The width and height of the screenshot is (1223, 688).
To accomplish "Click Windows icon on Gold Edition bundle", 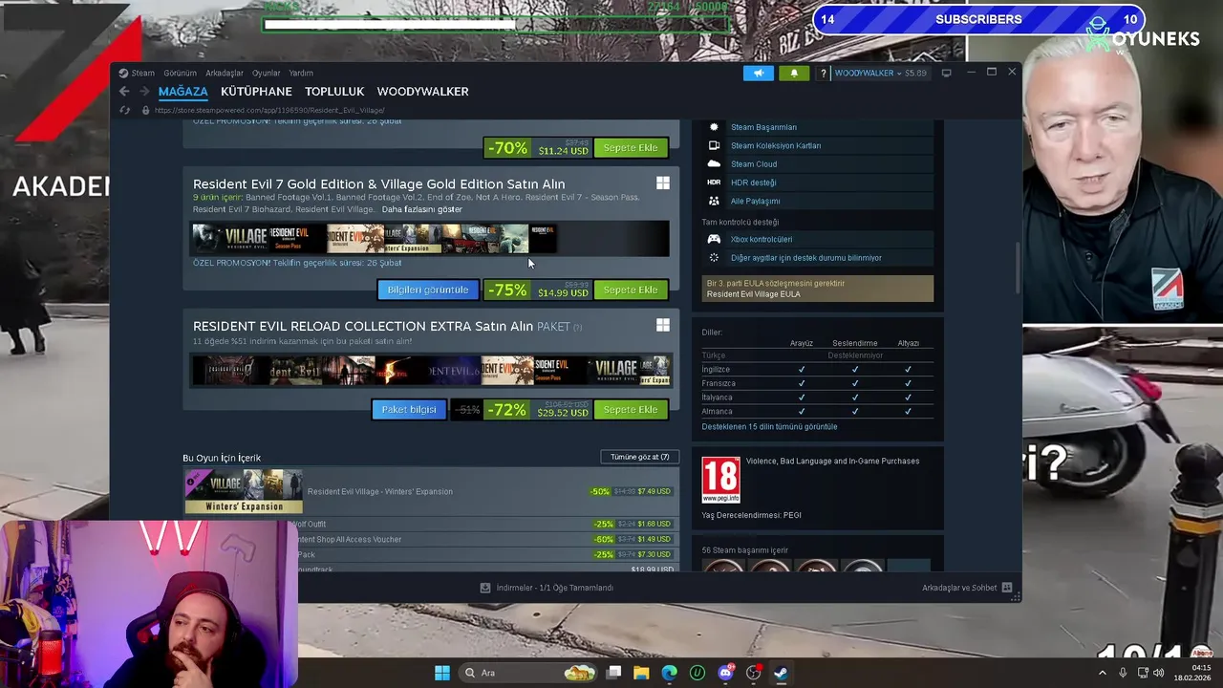I will 663,183.
